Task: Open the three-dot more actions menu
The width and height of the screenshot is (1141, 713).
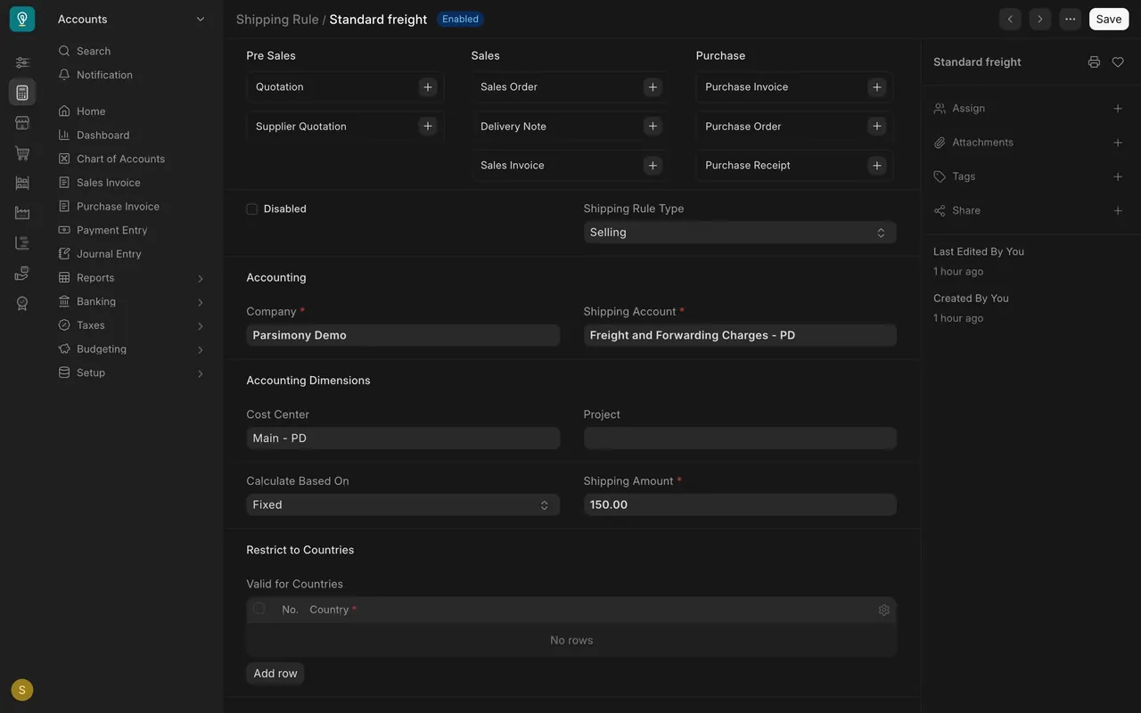Action: (x=1070, y=19)
